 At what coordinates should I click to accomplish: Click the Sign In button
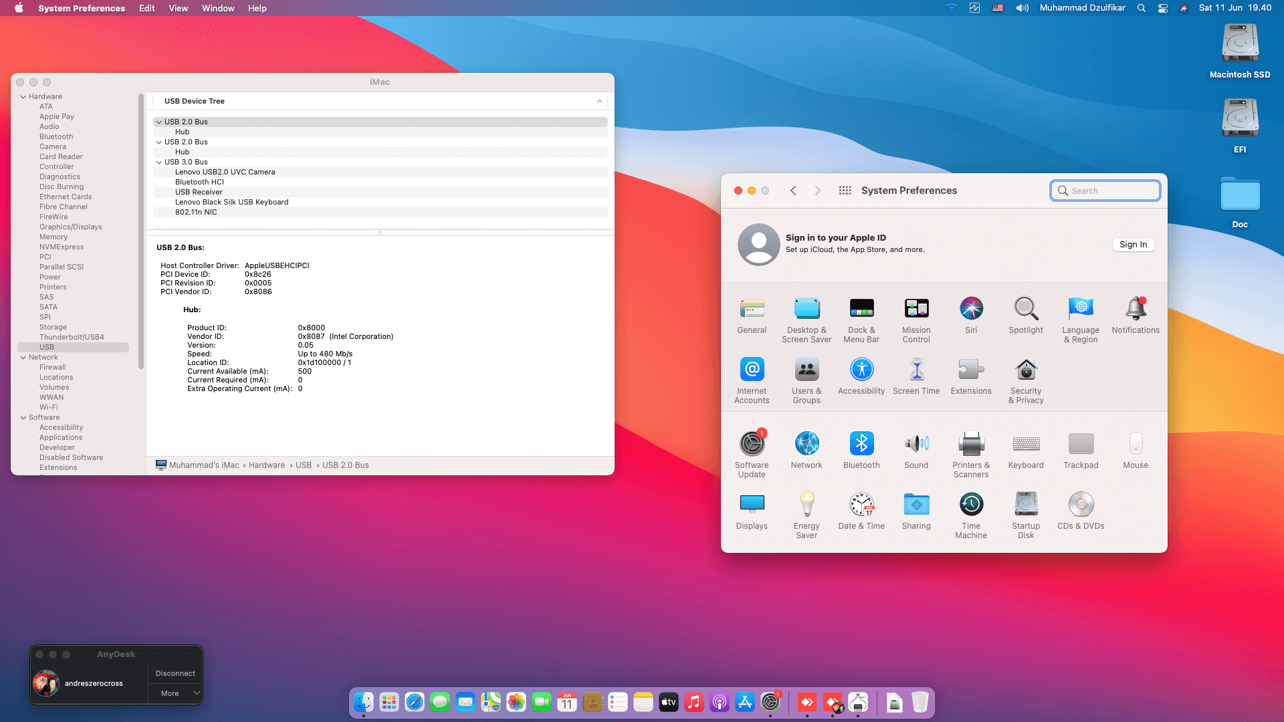pos(1133,245)
